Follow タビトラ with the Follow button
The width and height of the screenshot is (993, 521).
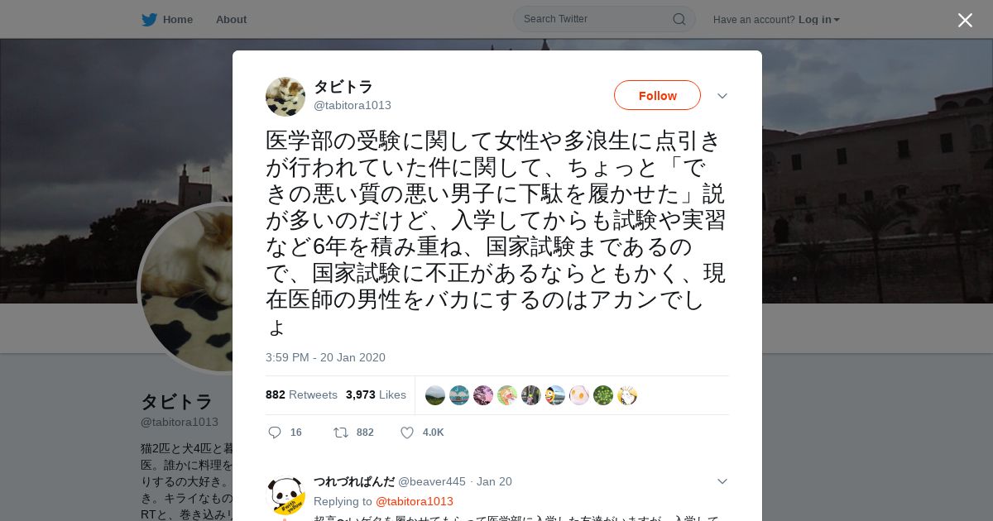[x=657, y=95]
